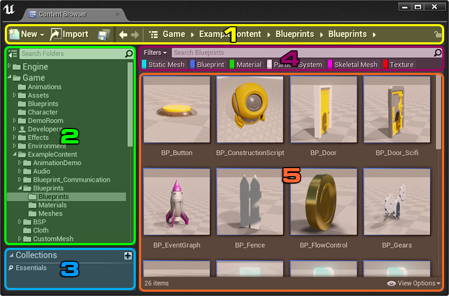This screenshot has height=296, width=449.
Task: Go forward with the right arrow
Action: coord(135,35)
